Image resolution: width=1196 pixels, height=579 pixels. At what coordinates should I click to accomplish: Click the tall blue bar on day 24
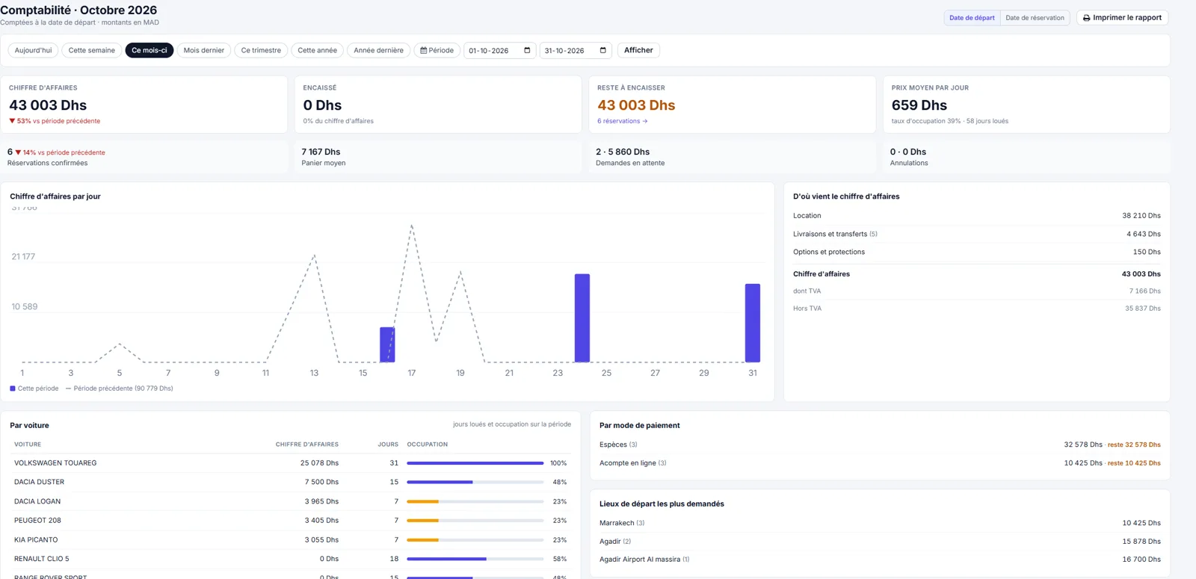[582, 318]
